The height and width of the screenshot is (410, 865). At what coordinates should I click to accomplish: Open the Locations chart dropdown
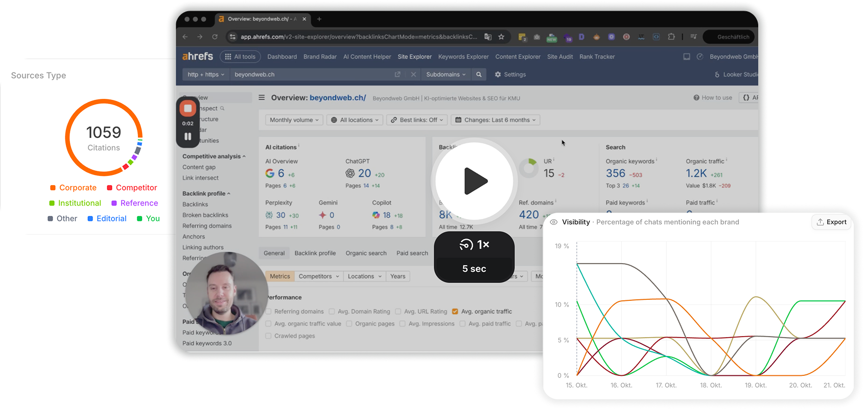[364, 276]
